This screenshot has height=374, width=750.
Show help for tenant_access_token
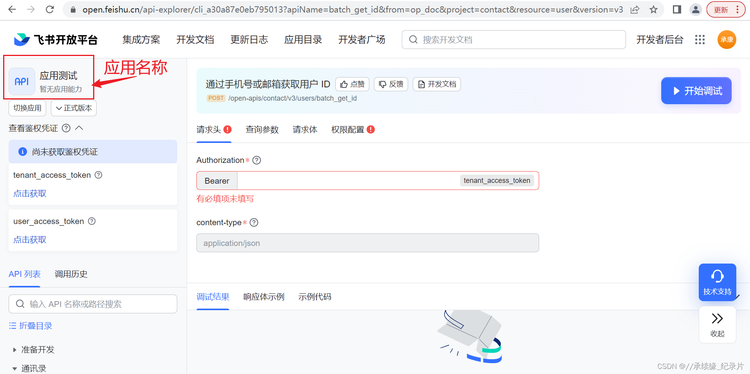(99, 175)
